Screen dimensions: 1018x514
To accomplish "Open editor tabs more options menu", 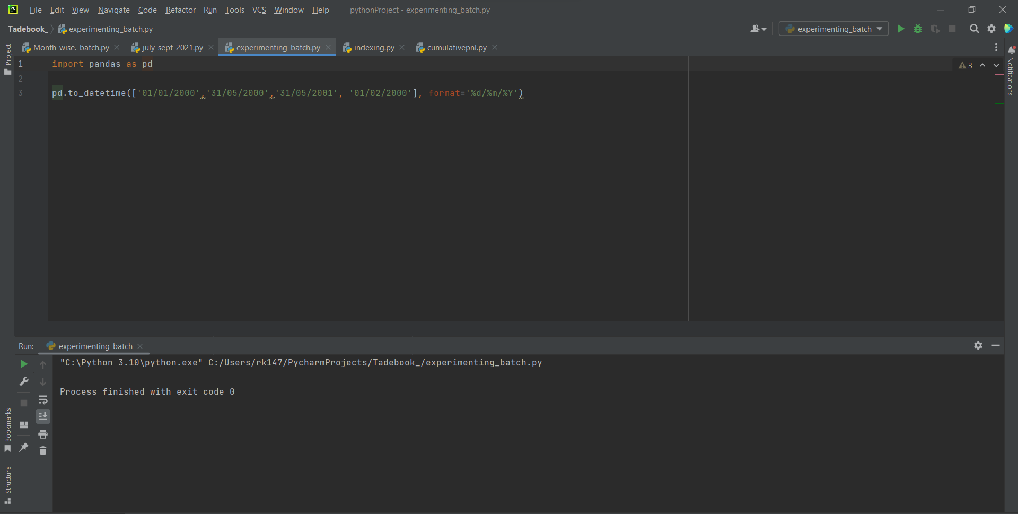I will tap(996, 47).
